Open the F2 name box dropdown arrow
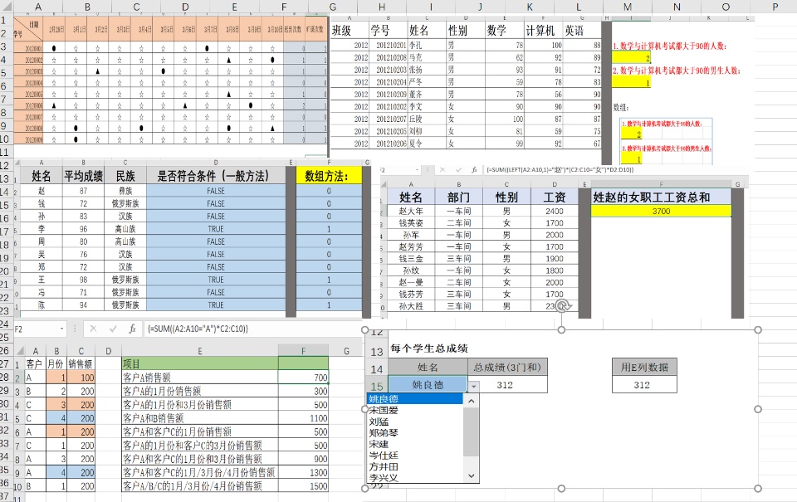This screenshot has height=502, width=797. click(x=62, y=329)
